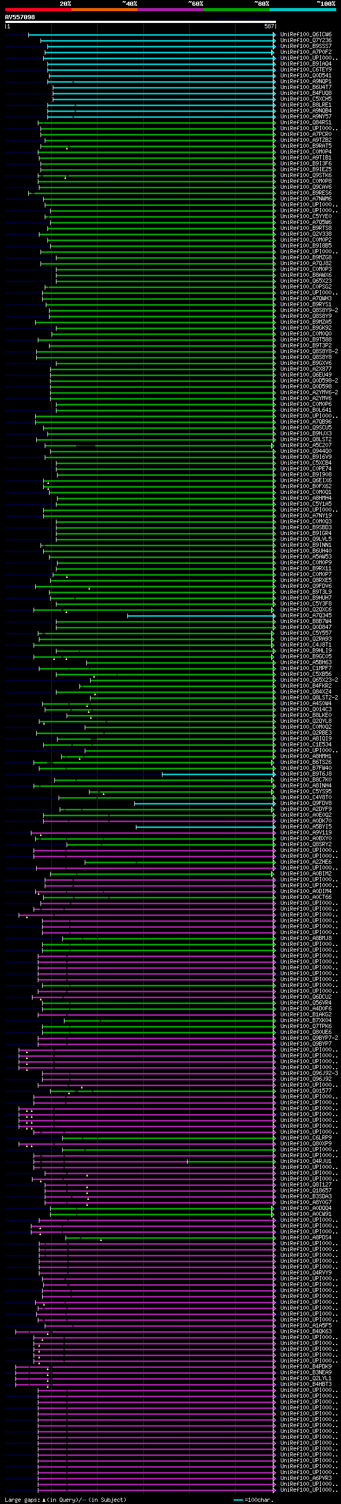341x1504 pixels.
Task: Open hit UniRef100_Q6ICW6
Action: [x=306, y=35]
